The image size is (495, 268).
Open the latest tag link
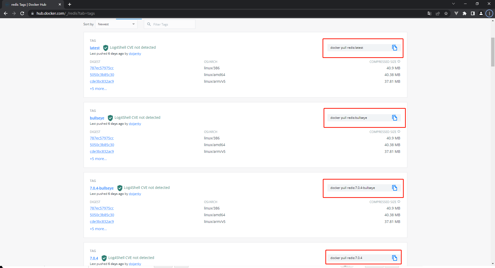(95, 48)
